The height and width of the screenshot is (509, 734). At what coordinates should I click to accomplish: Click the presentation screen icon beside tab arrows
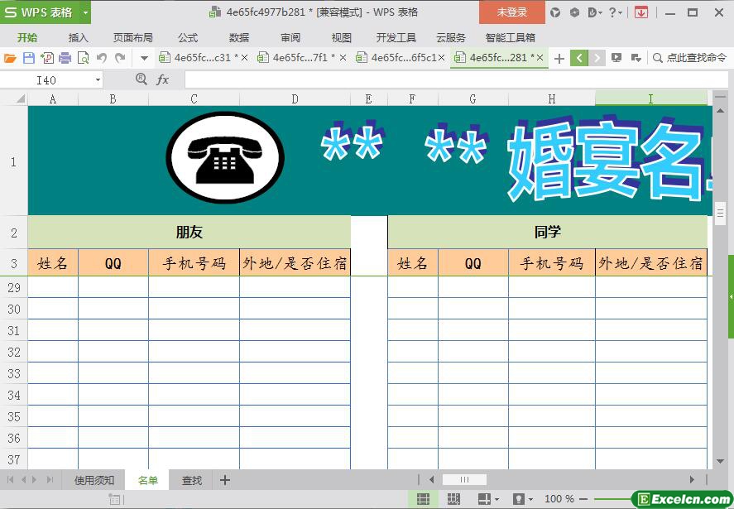point(616,58)
